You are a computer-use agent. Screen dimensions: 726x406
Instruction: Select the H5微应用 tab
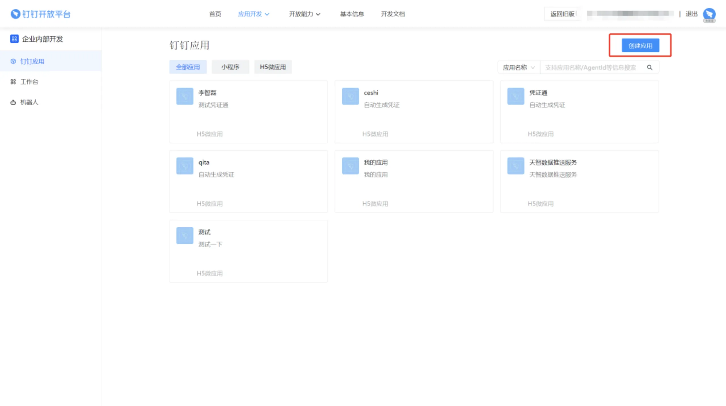coord(273,67)
